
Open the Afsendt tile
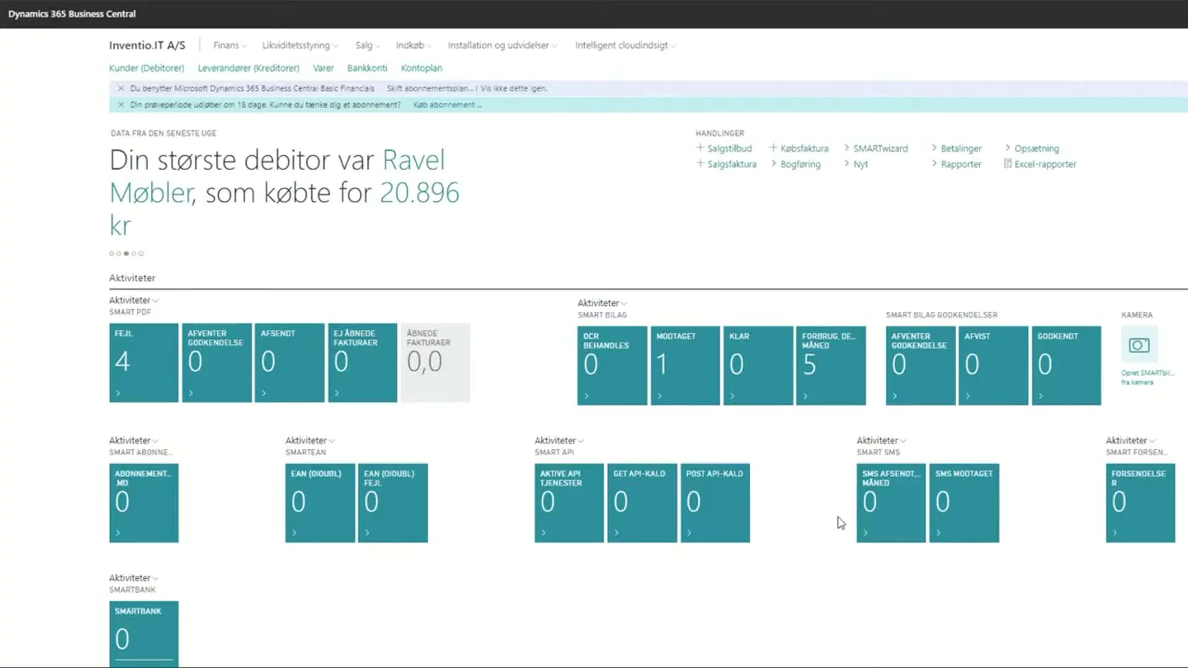[x=290, y=362]
